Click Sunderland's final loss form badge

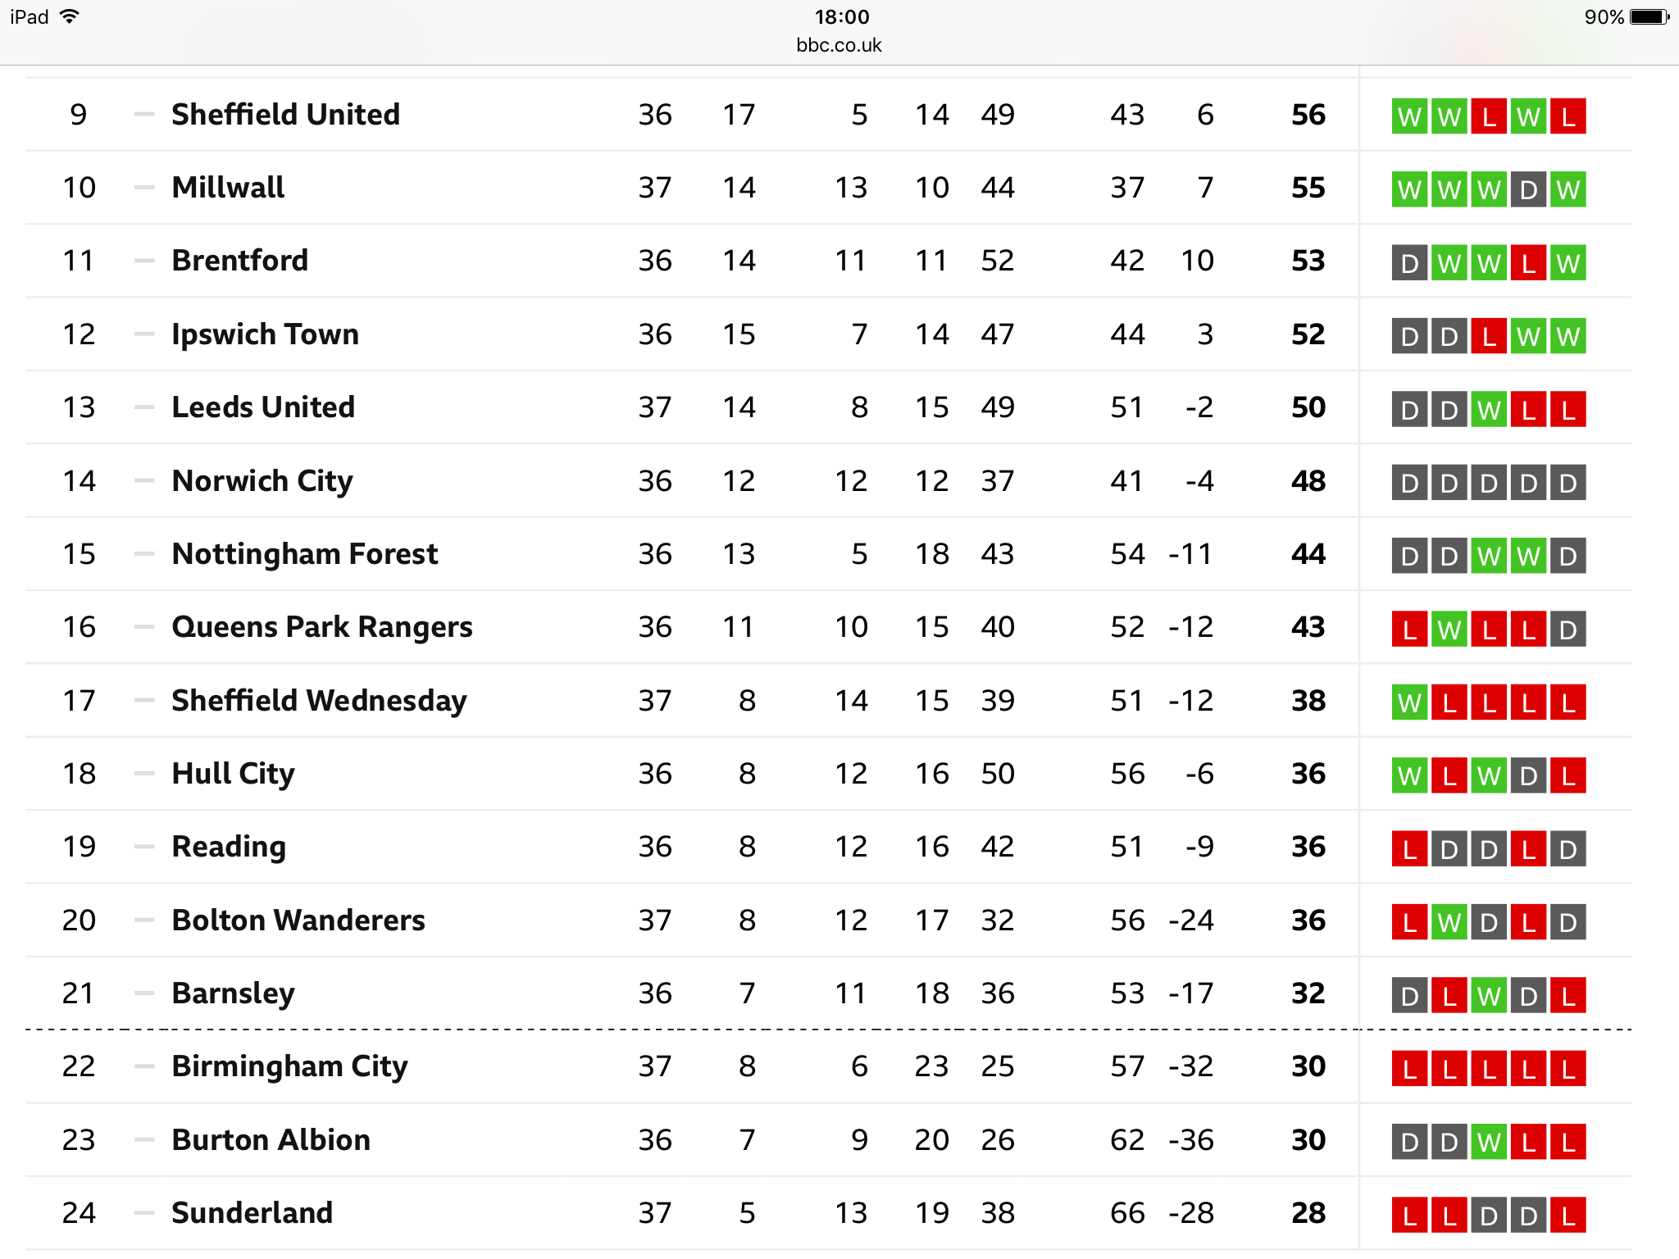1568,1215
